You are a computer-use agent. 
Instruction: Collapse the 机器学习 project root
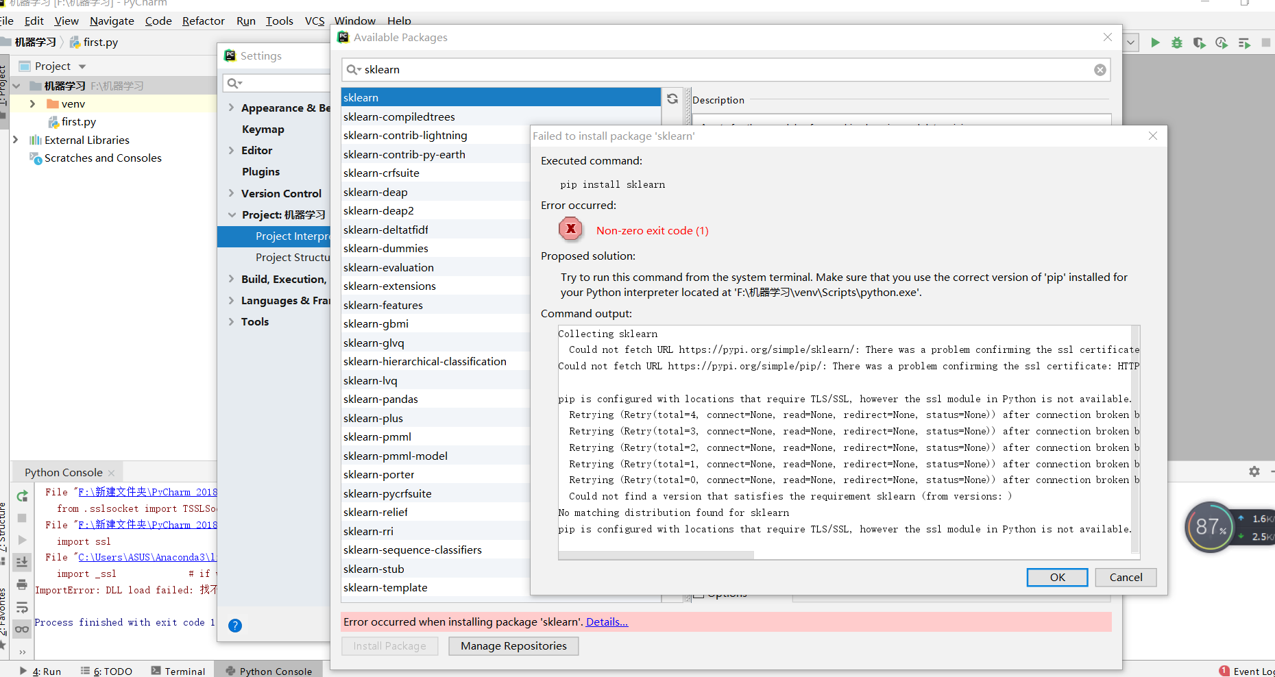tap(16, 86)
